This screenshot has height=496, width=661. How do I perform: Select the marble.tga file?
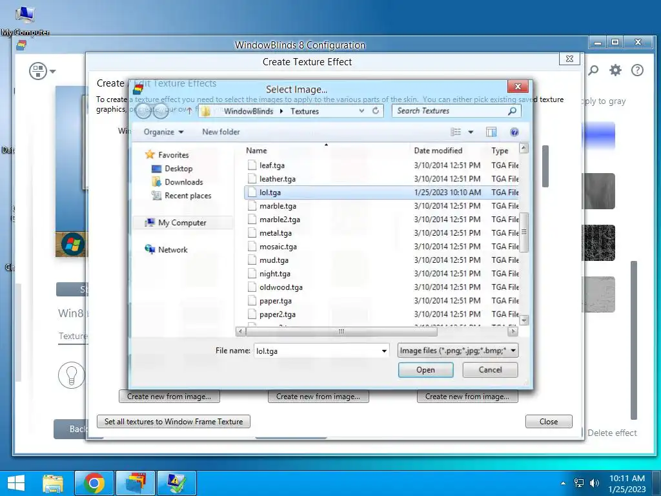coord(278,206)
